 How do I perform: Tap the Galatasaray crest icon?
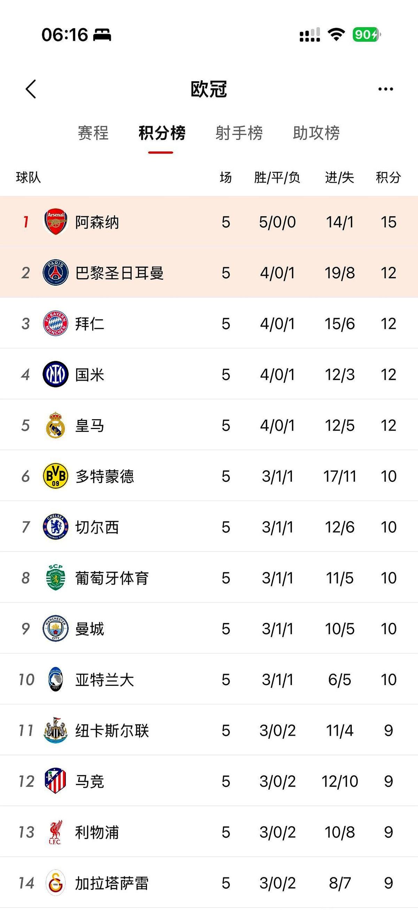click(55, 883)
